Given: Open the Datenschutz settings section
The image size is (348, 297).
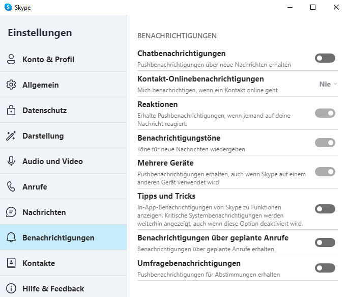Looking at the screenshot, I should [64, 110].
